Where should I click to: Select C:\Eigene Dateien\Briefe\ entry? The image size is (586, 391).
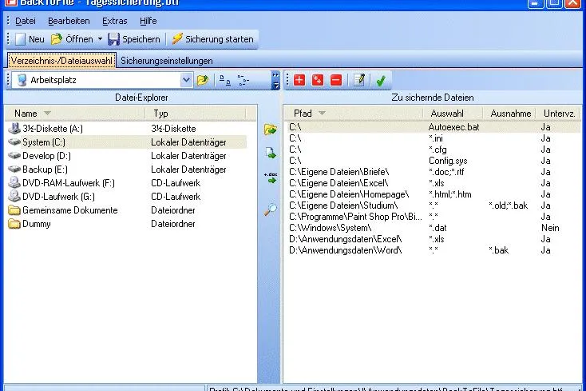[433, 172]
